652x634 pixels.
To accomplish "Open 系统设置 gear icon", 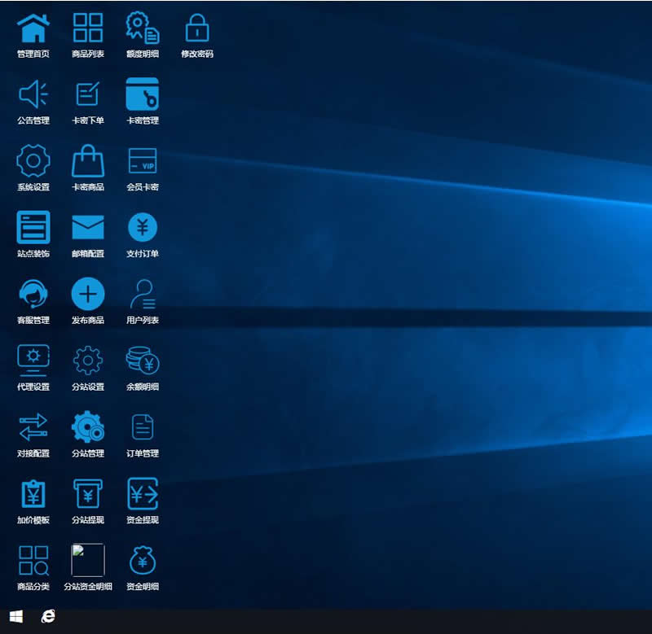I will [33, 161].
